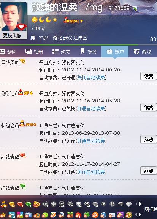
Task: Click the date range 2013-06-29-2013-07-30
Action: click(x=91, y=133)
